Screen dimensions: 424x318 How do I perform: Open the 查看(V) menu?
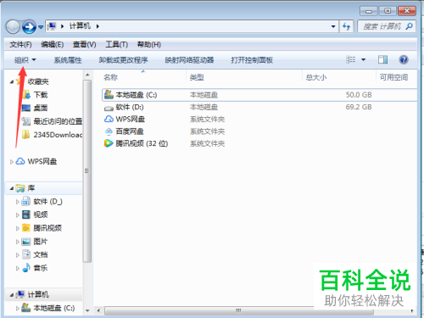84,44
